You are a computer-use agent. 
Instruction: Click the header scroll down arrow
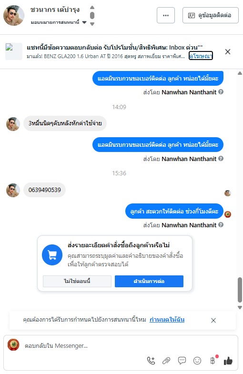[x=92, y=24]
